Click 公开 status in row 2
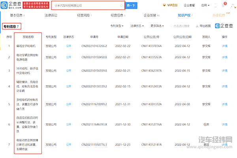This screenshot has width=237, height=158. [x=68, y=57]
